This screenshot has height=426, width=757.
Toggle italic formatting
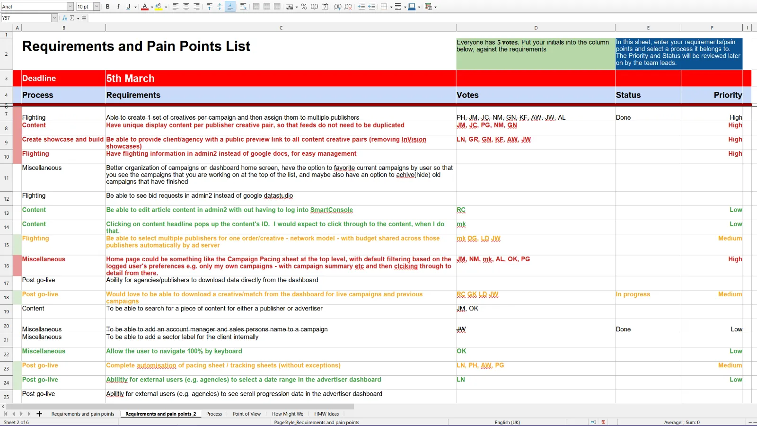point(118,7)
